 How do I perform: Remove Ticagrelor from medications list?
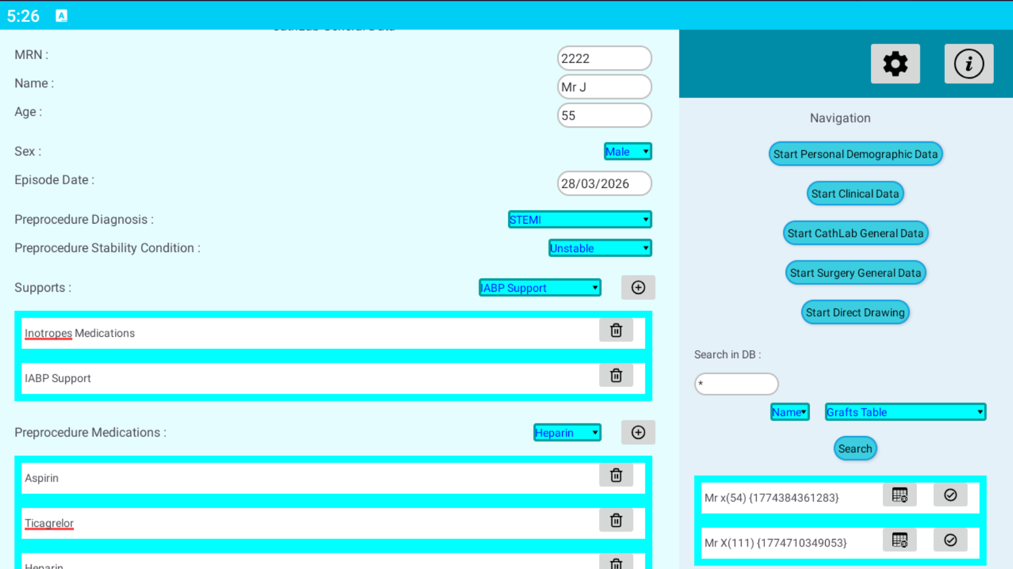616,520
